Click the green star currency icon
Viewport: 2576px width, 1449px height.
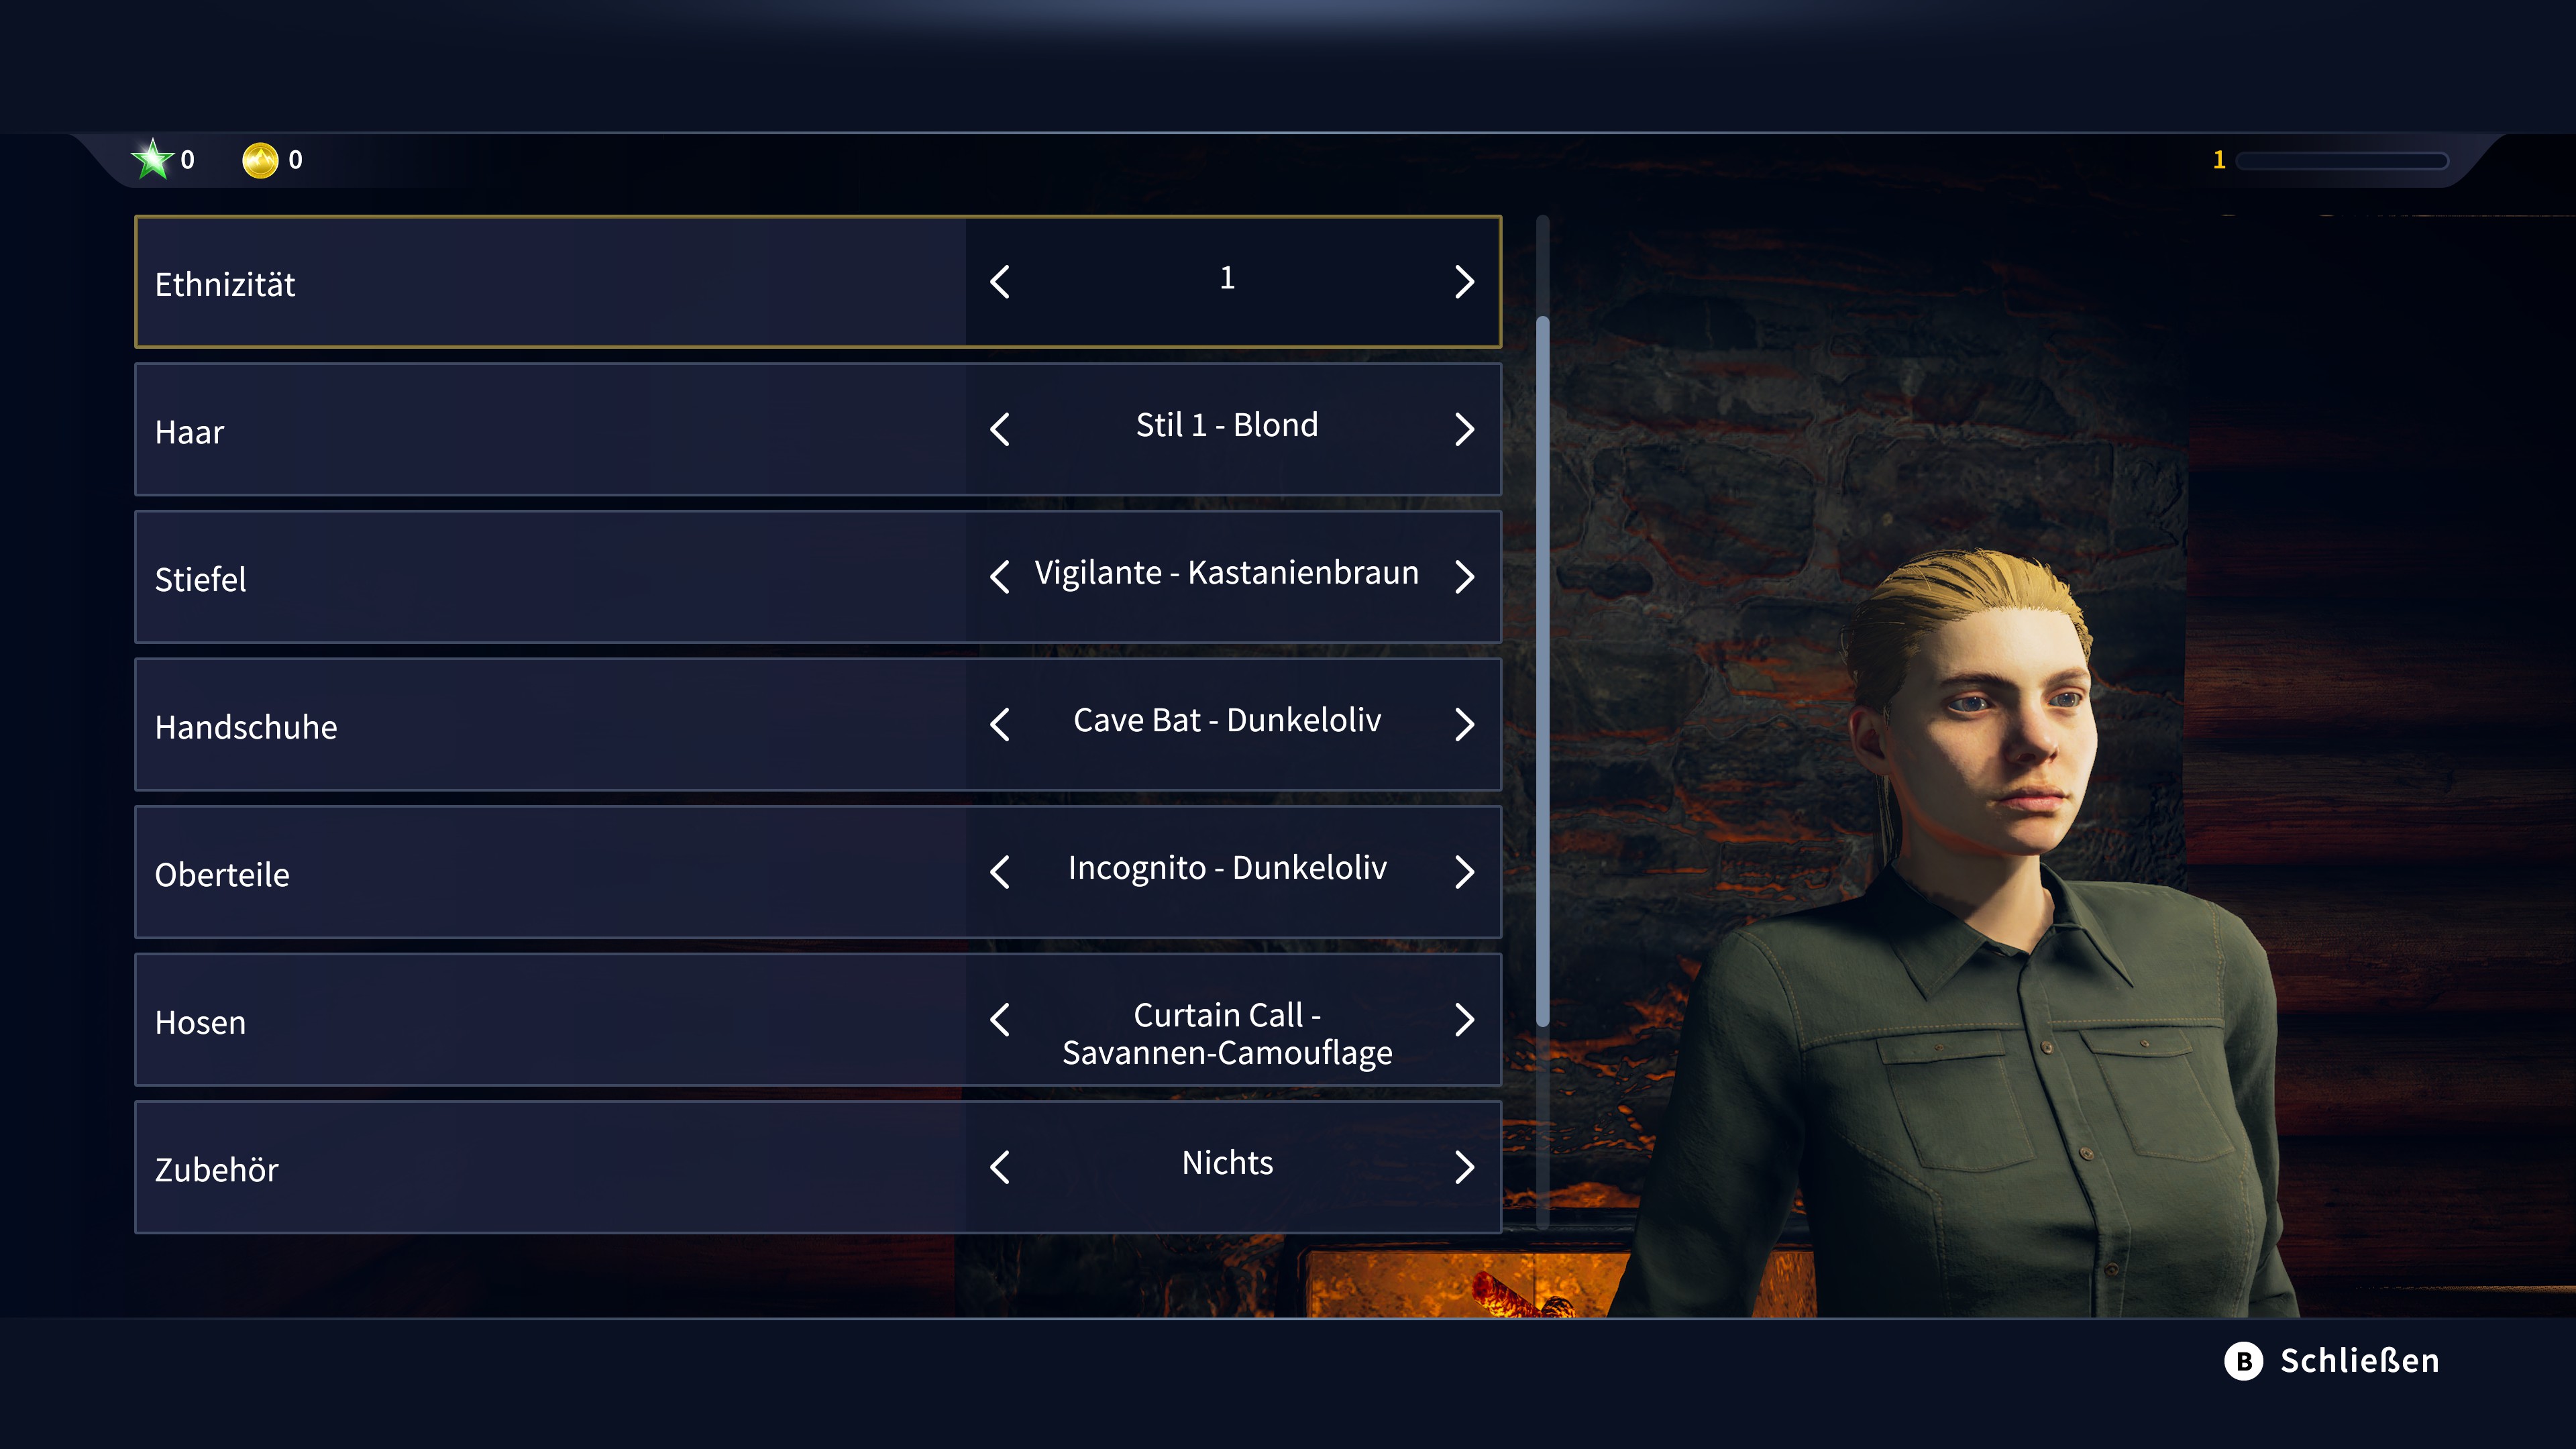pos(152,160)
